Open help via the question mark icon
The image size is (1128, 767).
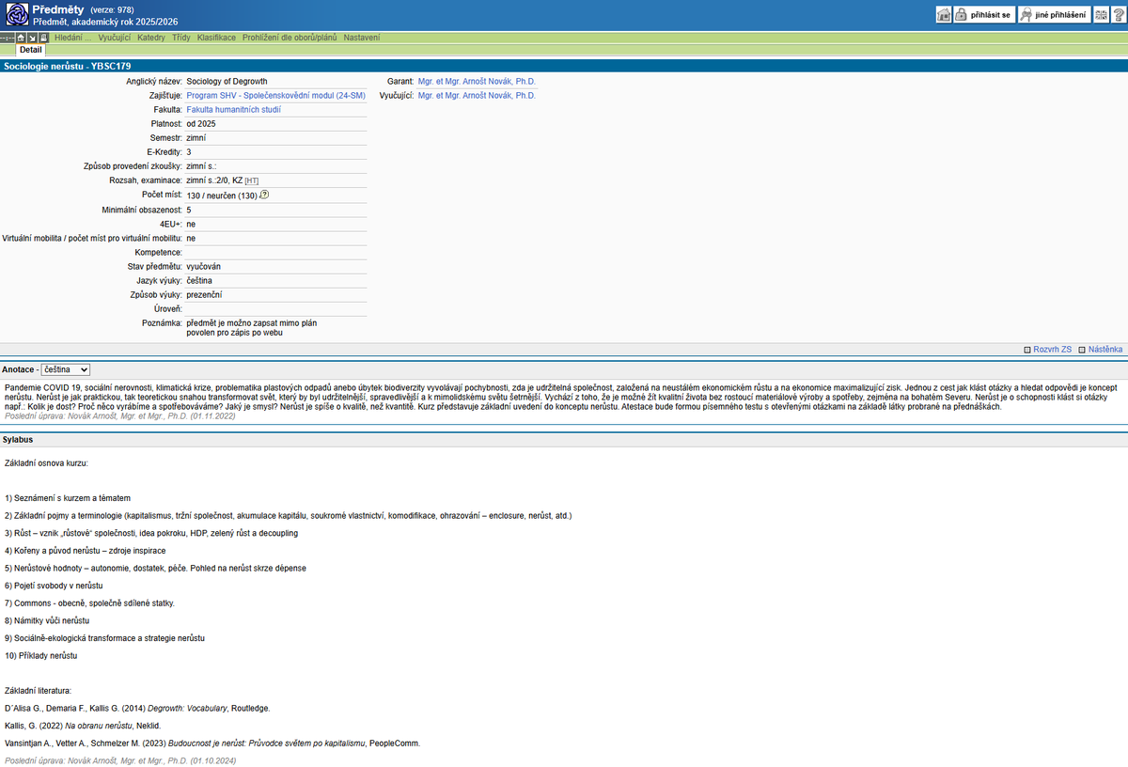click(x=1117, y=15)
